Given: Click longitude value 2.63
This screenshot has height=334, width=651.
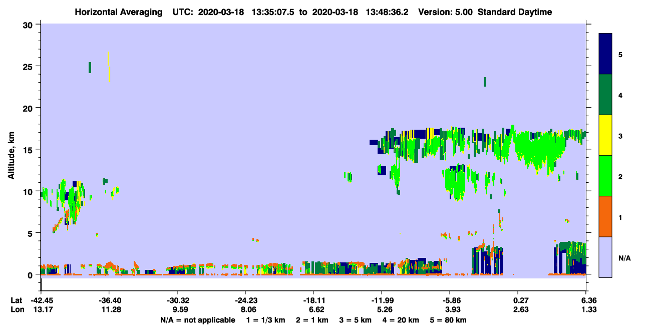Looking at the screenshot, I should click(521, 310).
